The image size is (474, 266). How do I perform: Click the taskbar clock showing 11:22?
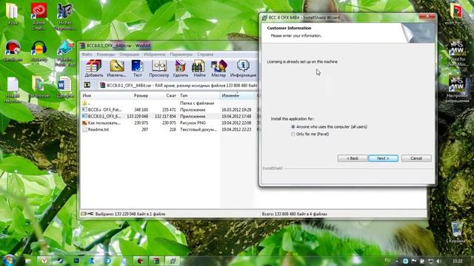click(x=458, y=261)
